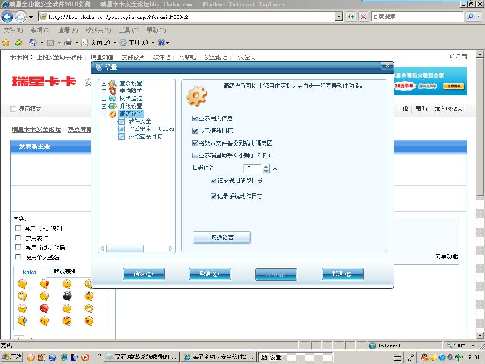This screenshot has width=485, height=364.
Task: Open the 页面(P) dropdown in IE toolbar
Action: click(115, 43)
